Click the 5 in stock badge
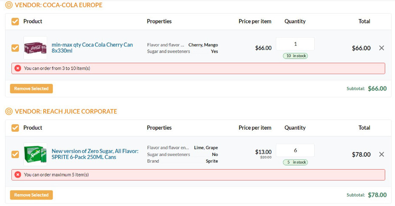The image size is (395, 206). [x=295, y=162]
